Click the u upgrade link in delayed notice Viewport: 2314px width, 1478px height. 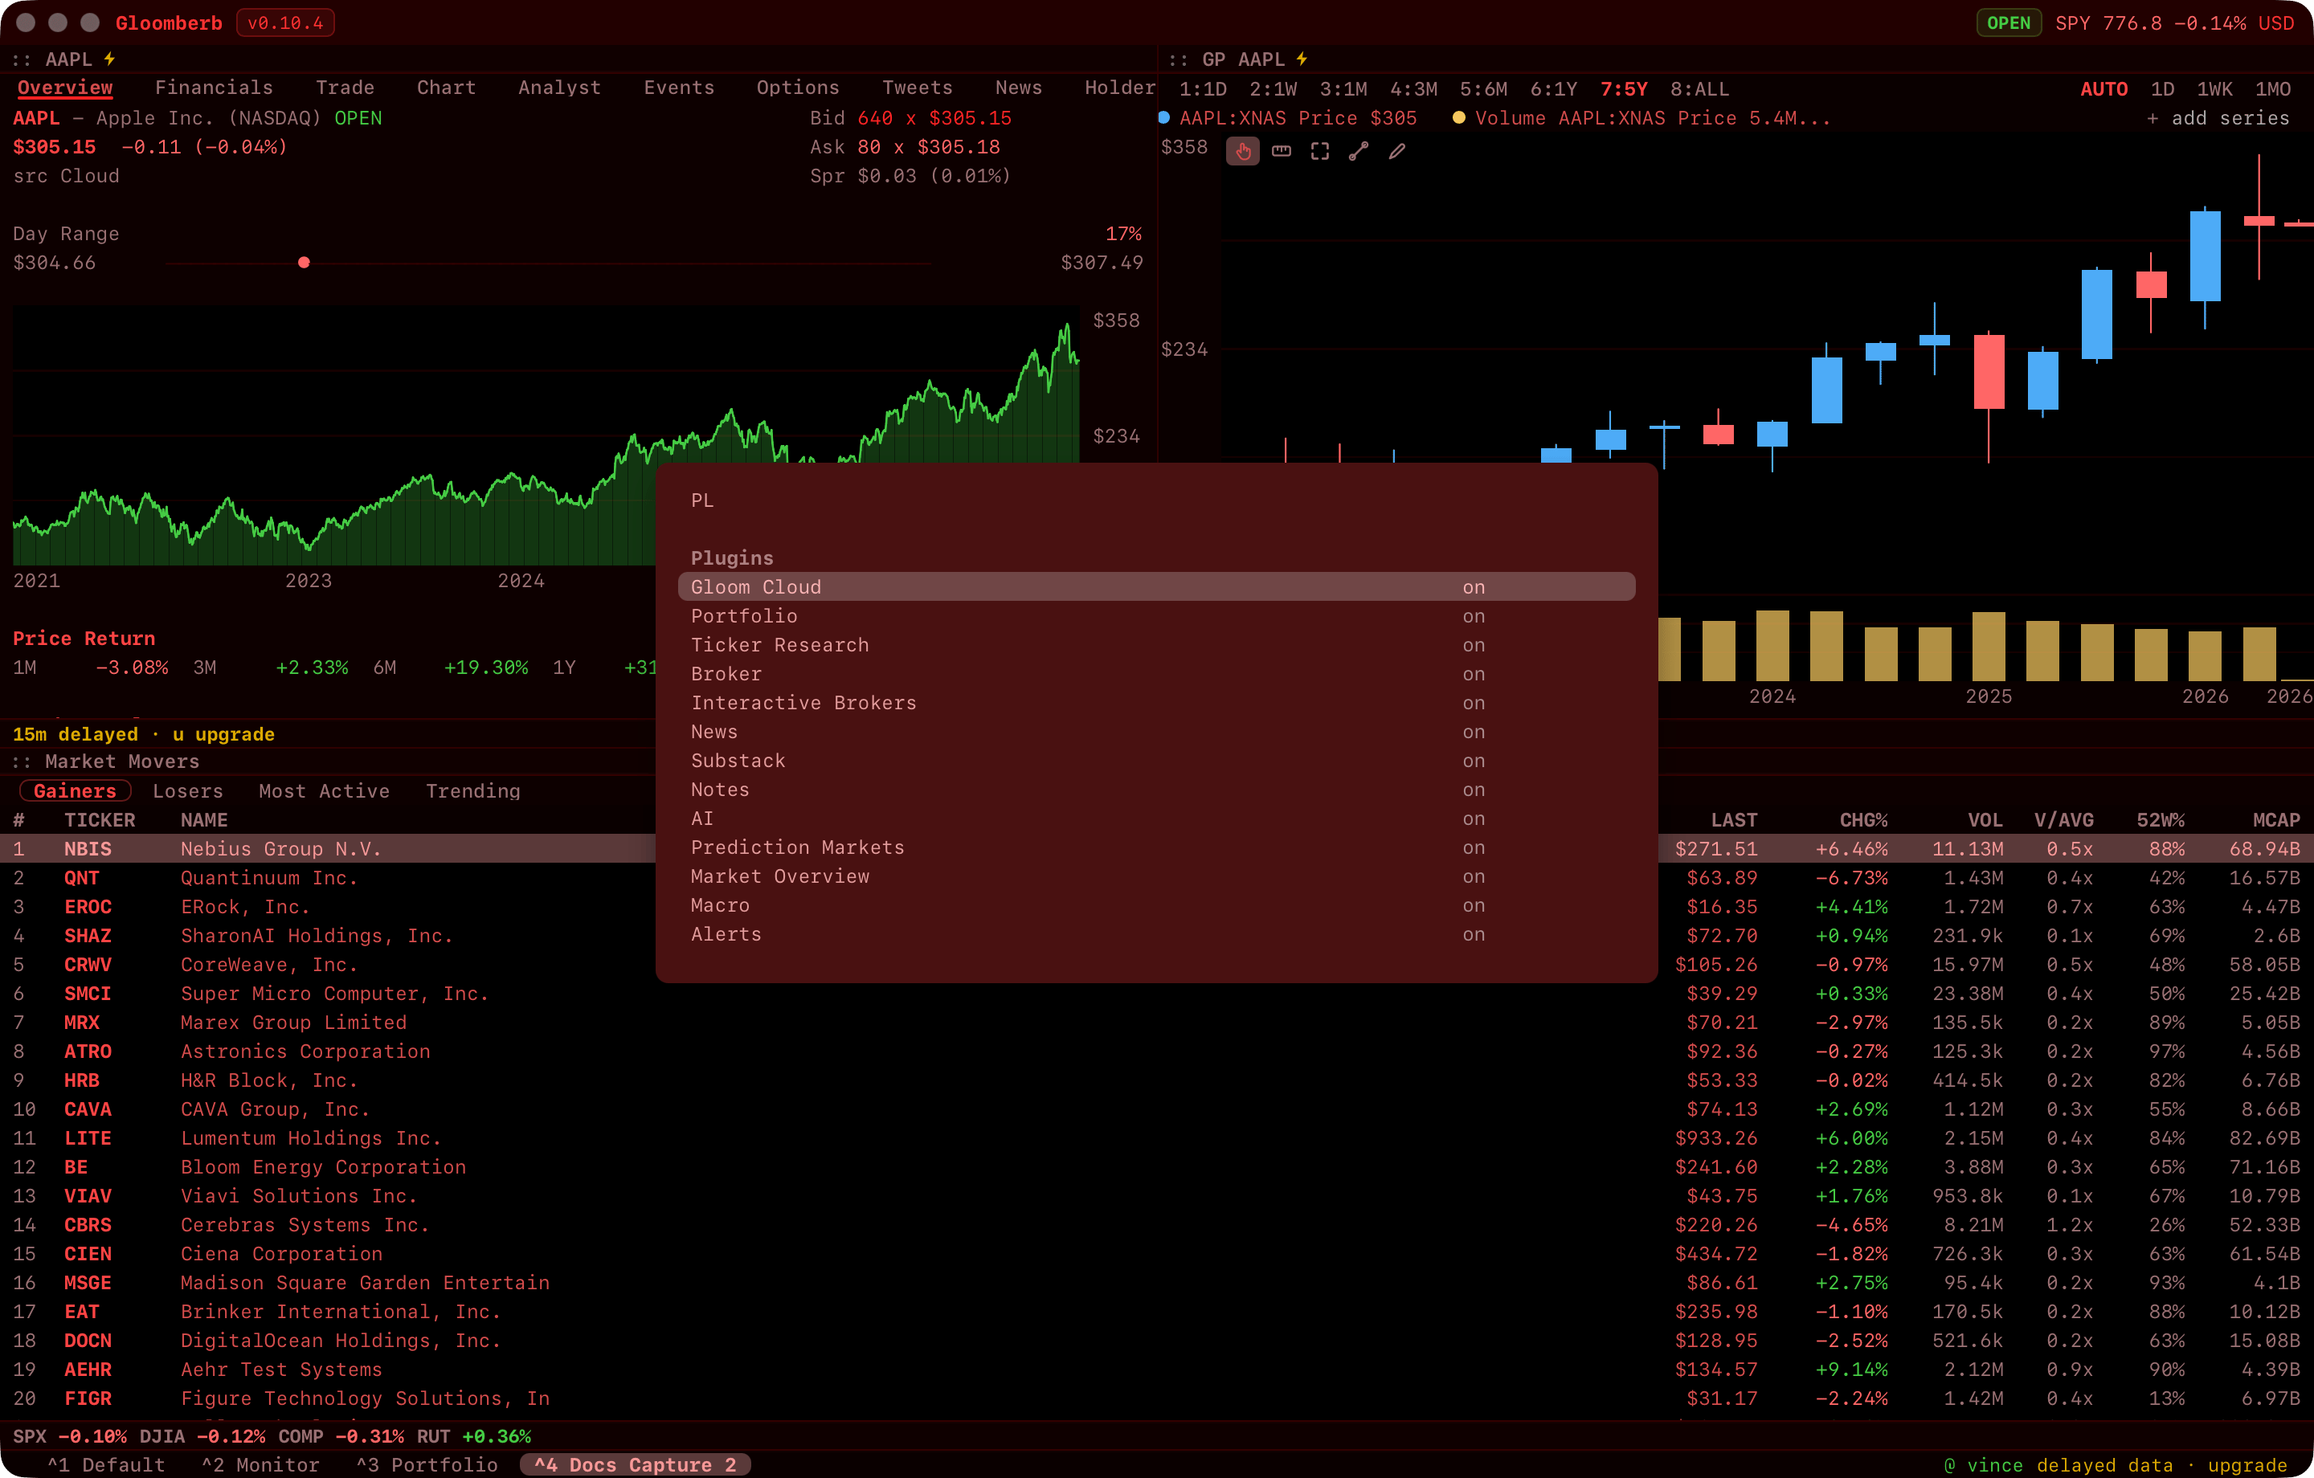click(223, 734)
